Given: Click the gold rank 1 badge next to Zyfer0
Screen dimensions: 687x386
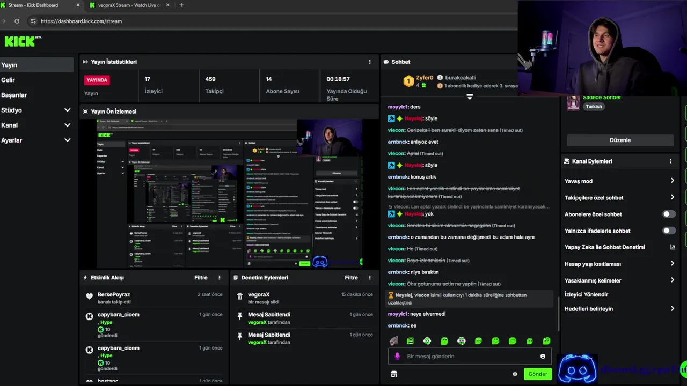Looking at the screenshot, I should coord(408,81).
